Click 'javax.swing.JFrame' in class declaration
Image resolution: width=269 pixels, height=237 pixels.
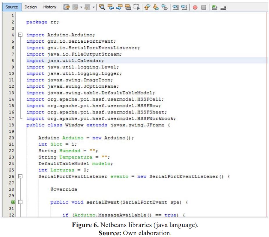(137, 125)
